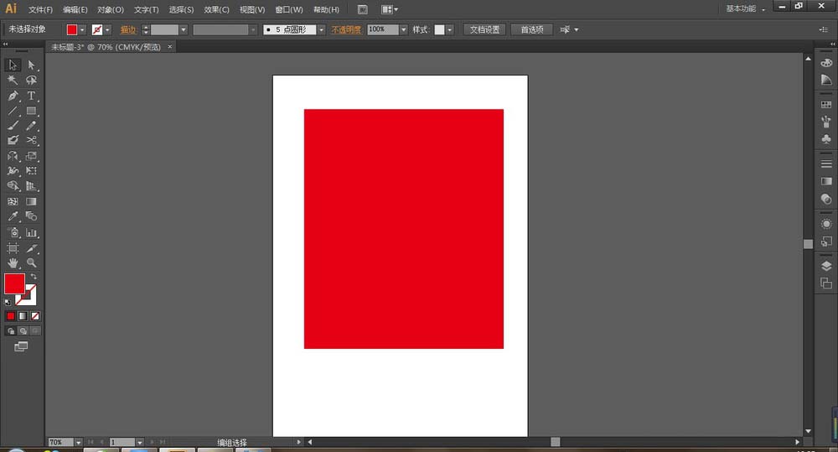Expand the 70% zoom level dropdown
The height and width of the screenshot is (452, 838).
tap(78, 443)
